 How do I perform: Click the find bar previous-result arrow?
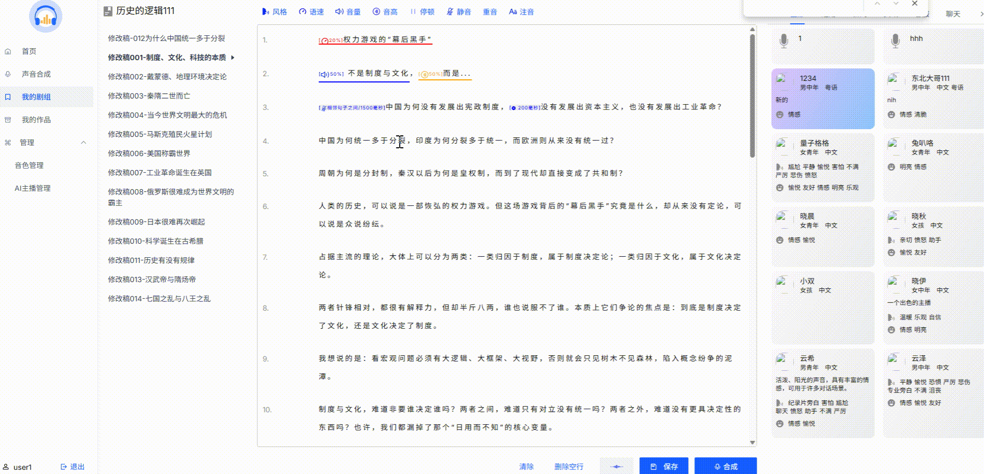(x=877, y=4)
